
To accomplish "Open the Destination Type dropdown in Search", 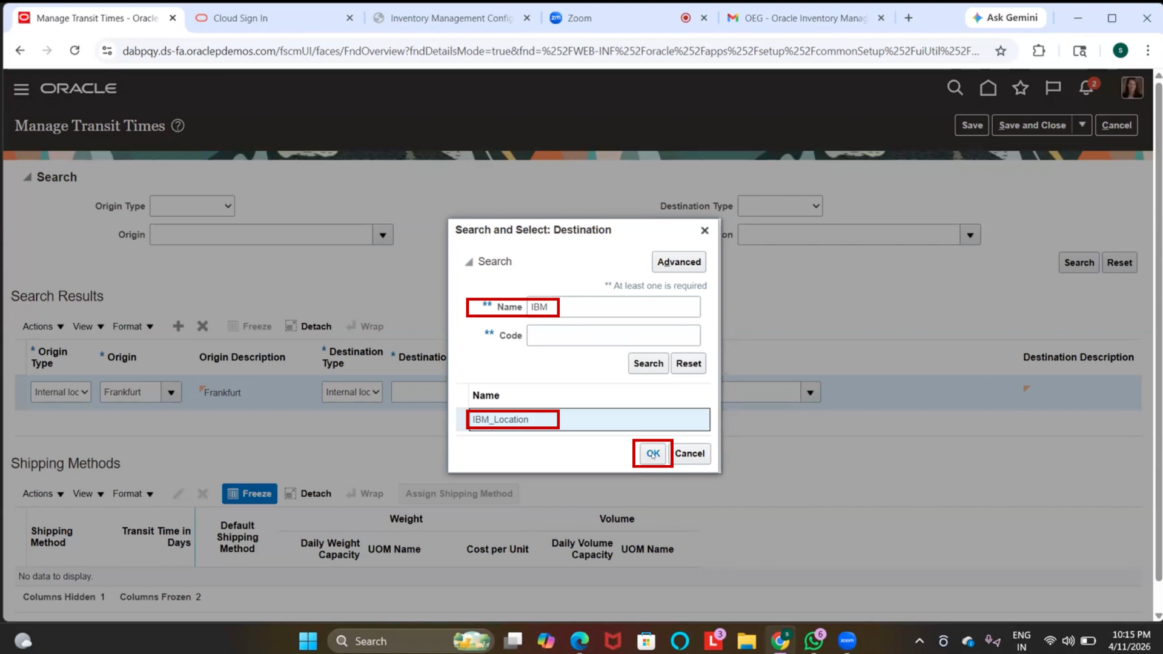I will (x=780, y=206).
